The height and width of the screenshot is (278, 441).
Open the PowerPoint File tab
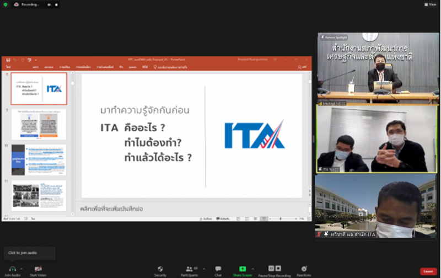point(8,67)
